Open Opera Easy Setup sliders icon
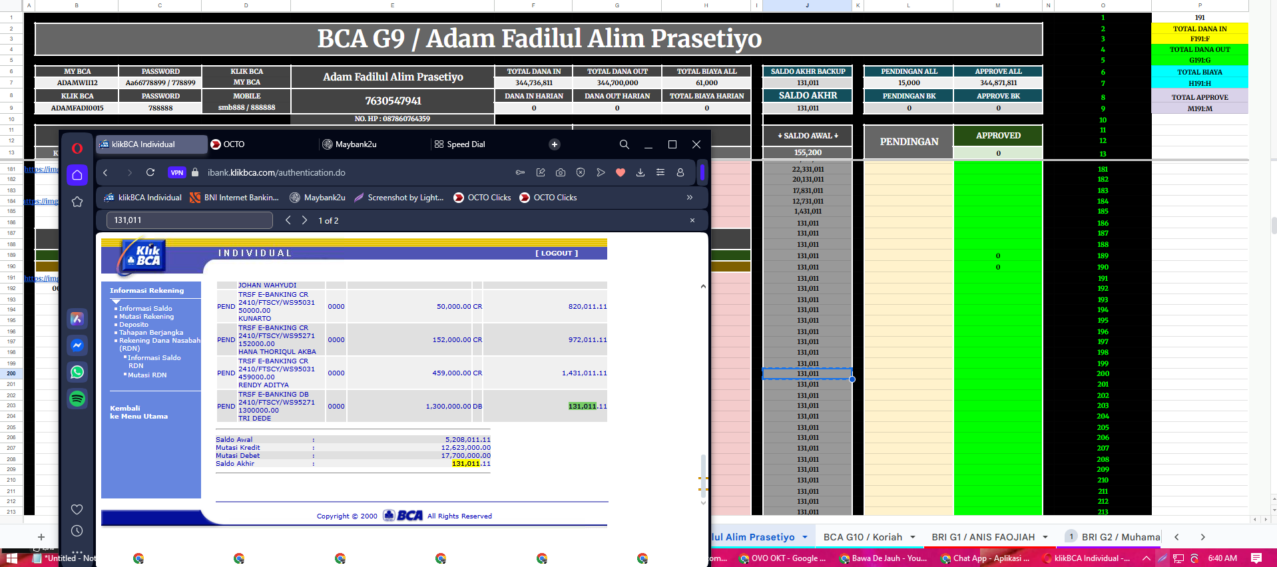The height and width of the screenshot is (567, 1277). click(660, 172)
